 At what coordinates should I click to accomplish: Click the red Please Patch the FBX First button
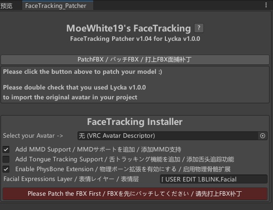tap(135, 194)
